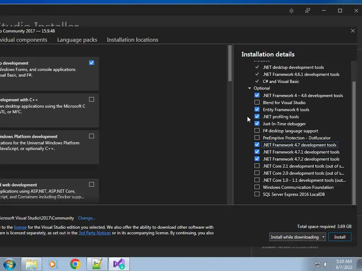
Task: Click the network tray icon
Action: 318,264
